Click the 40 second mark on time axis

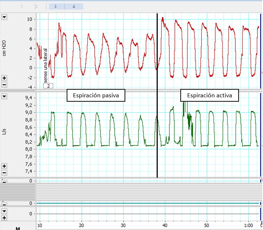click(165, 226)
